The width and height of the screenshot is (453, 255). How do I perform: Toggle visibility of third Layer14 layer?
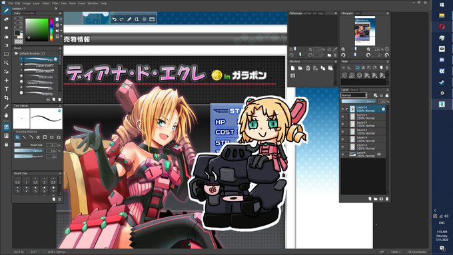(342, 124)
